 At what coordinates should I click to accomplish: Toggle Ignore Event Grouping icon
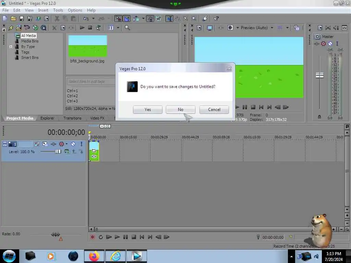click(159, 18)
